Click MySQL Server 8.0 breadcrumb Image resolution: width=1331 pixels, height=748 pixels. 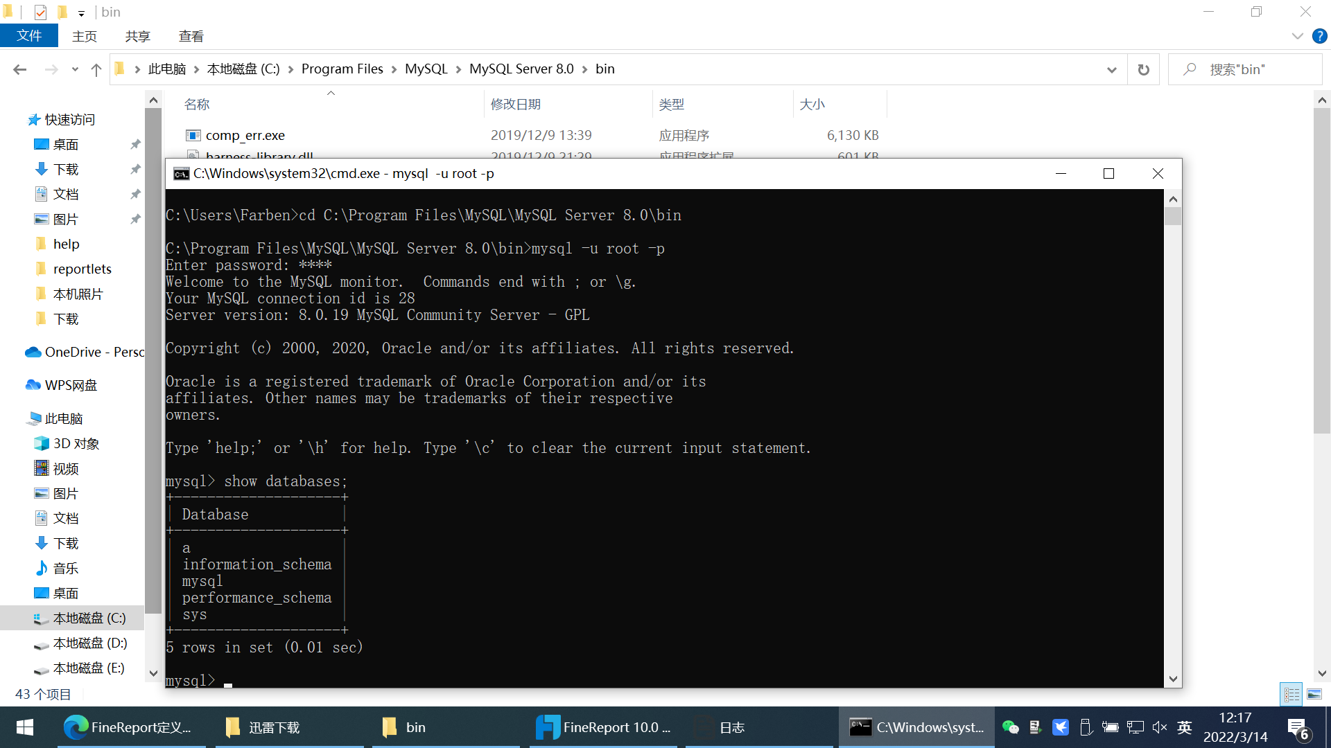click(521, 69)
